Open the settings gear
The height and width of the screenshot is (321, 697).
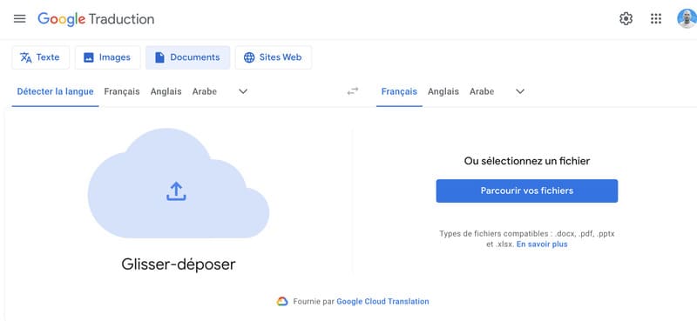click(x=626, y=18)
